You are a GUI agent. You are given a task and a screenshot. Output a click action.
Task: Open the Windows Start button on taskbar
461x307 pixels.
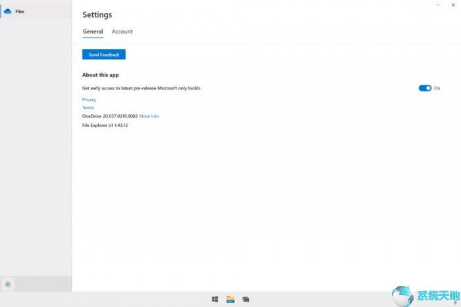click(215, 299)
